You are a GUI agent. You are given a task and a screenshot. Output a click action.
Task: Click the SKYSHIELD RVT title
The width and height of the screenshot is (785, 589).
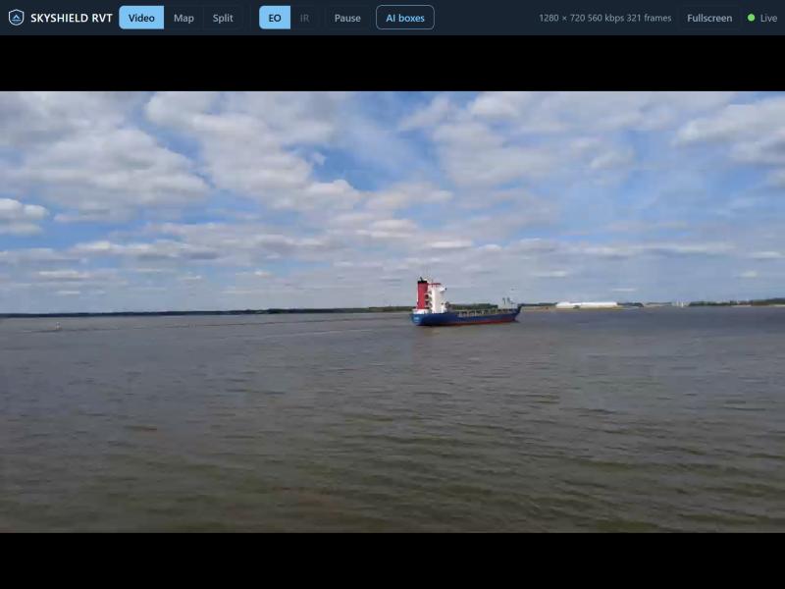pos(72,18)
